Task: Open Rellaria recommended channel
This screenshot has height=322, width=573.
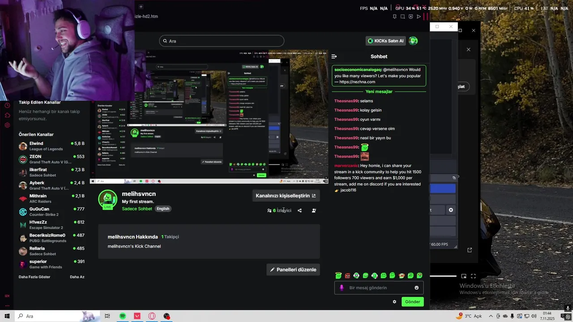Action: coord(51,251)
